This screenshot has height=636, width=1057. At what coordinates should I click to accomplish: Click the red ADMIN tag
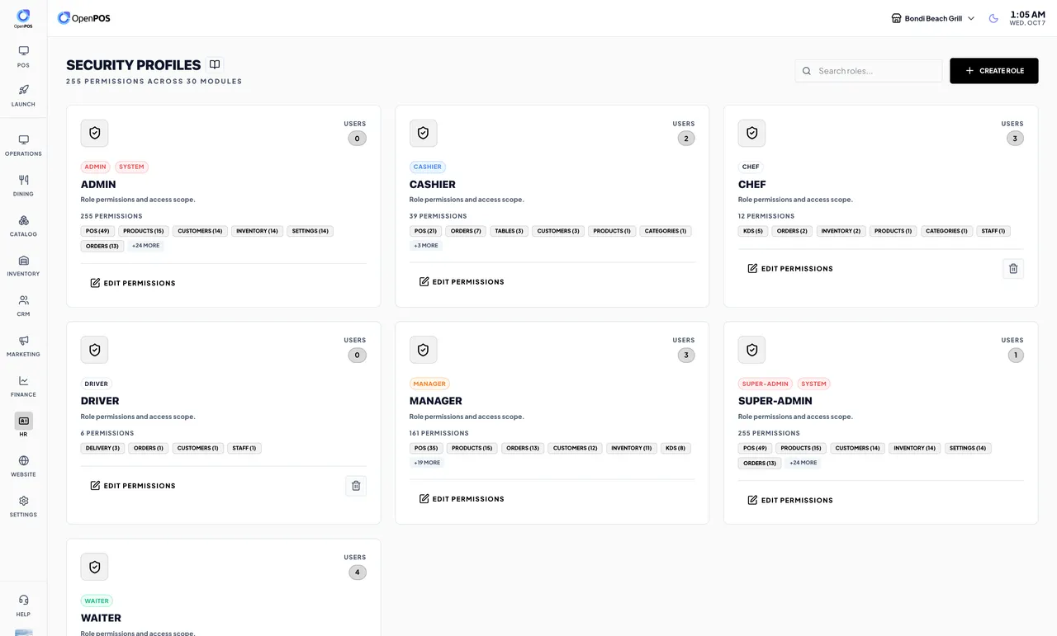click(x=95, y=167)
